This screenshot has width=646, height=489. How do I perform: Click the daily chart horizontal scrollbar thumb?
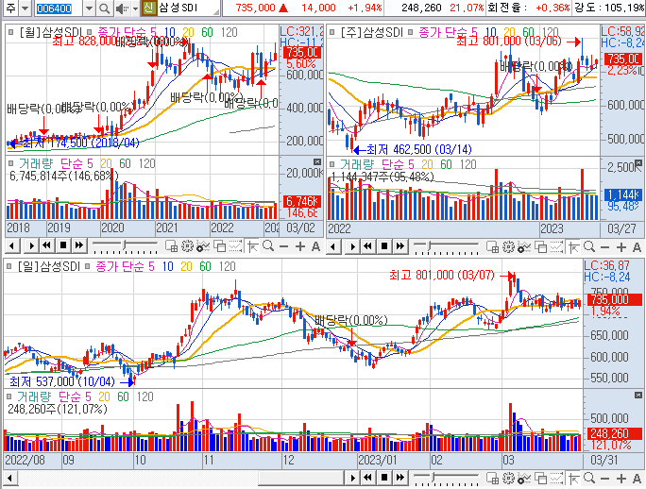(301, 478)
